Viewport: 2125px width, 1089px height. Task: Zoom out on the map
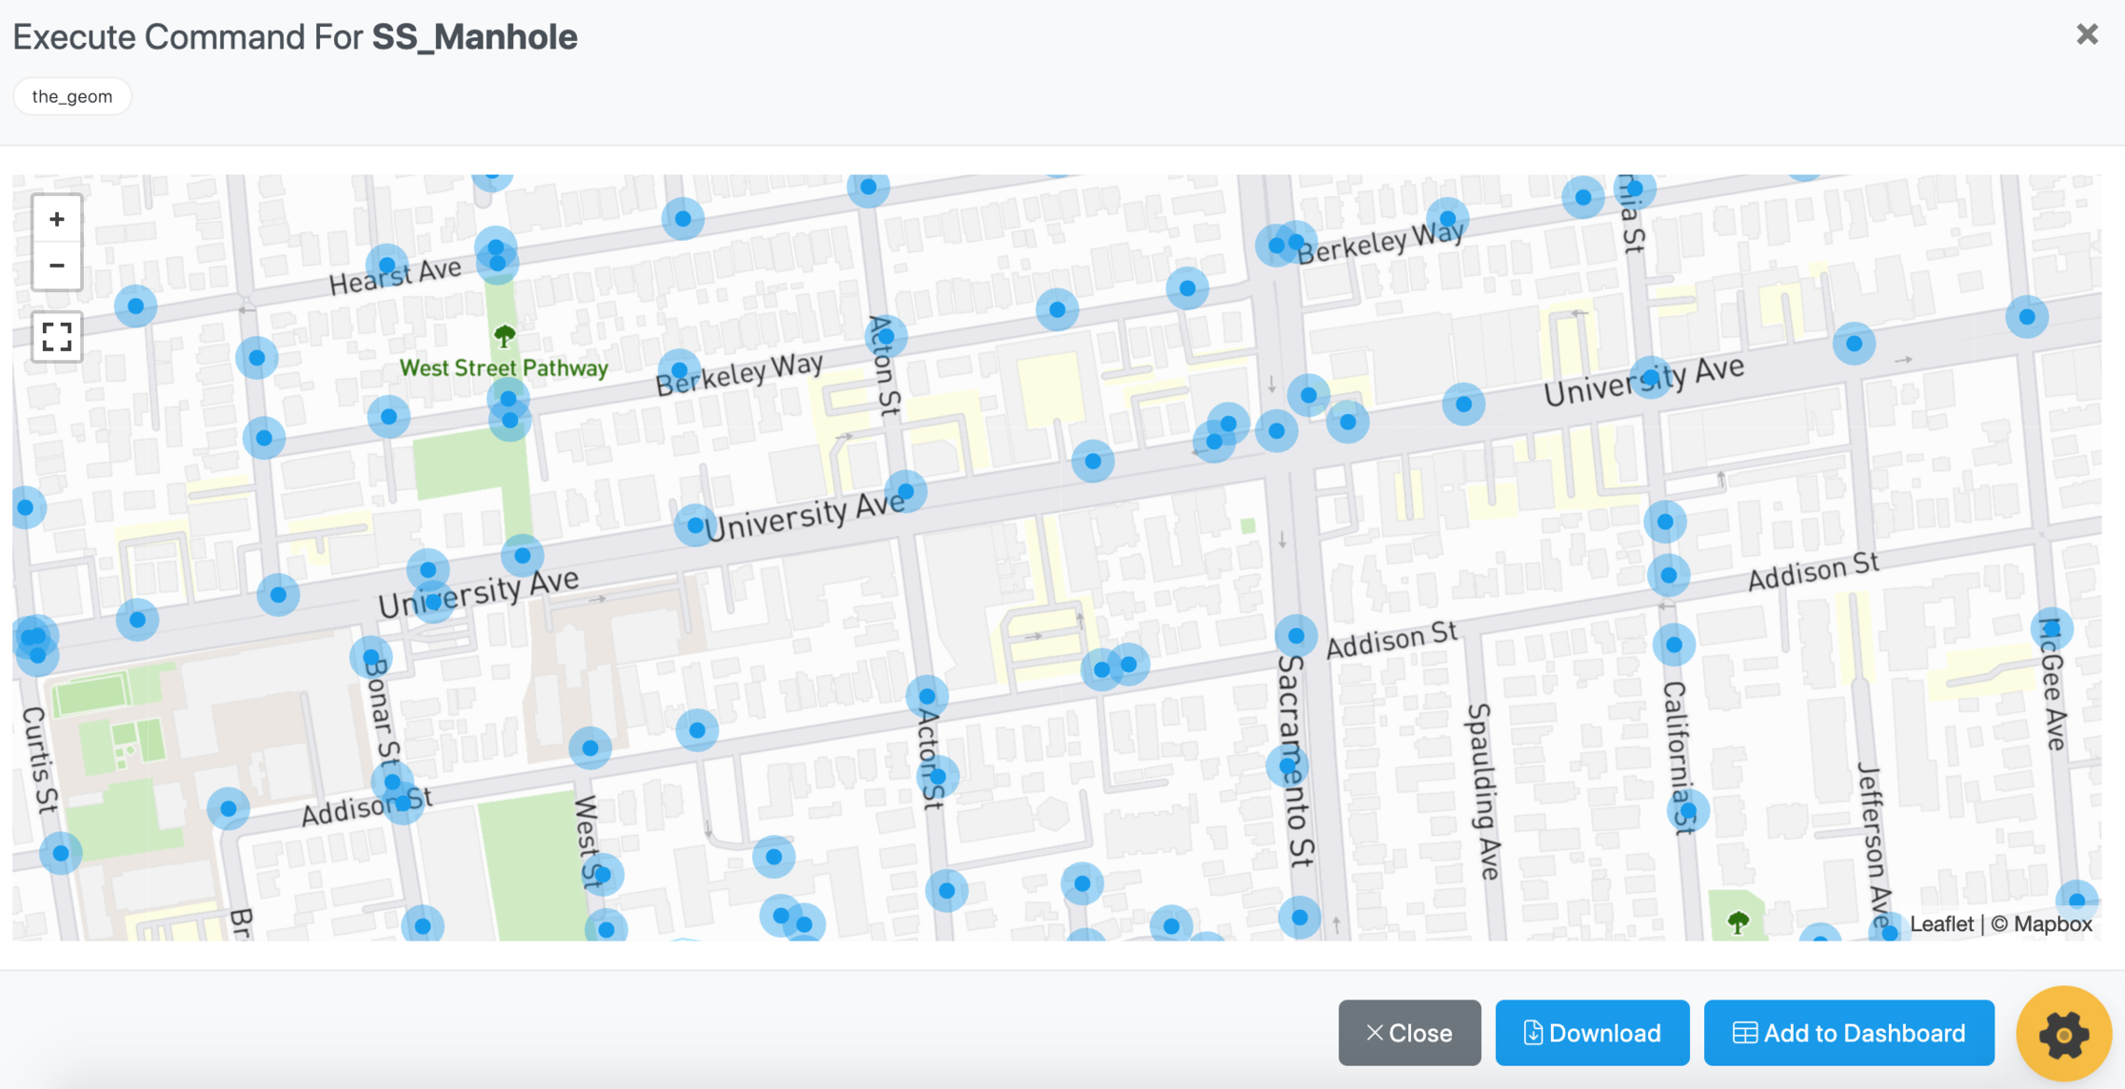[x=57, y=266]
